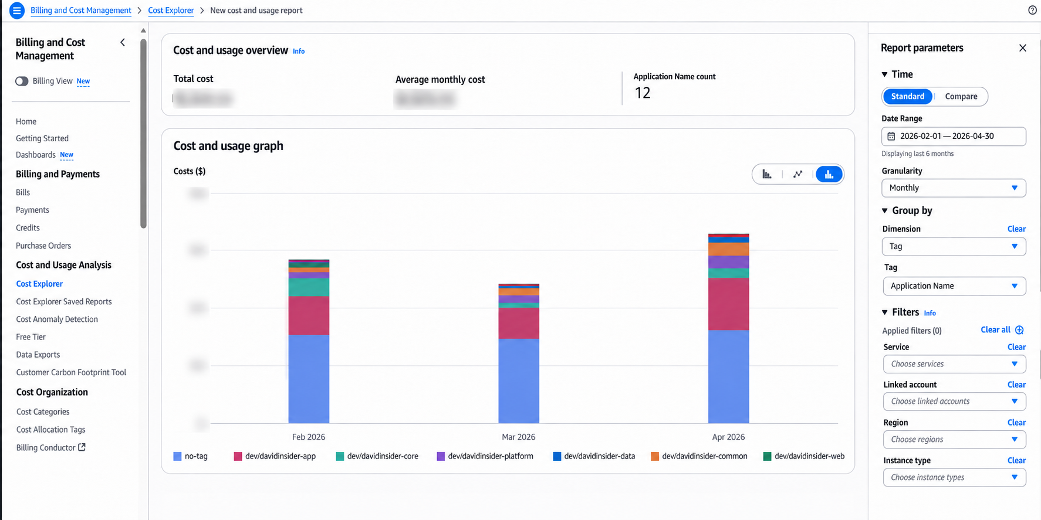Viewport: 1041px width, 520px height.
Task: Switch graph to line chart view
Action: click(x=798, y=174)
